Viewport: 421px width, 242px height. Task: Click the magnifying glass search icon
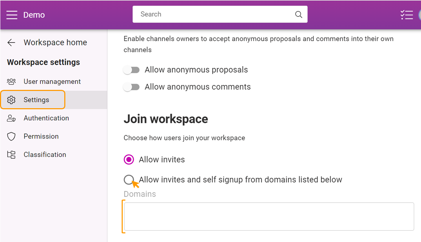click(299, 15)
